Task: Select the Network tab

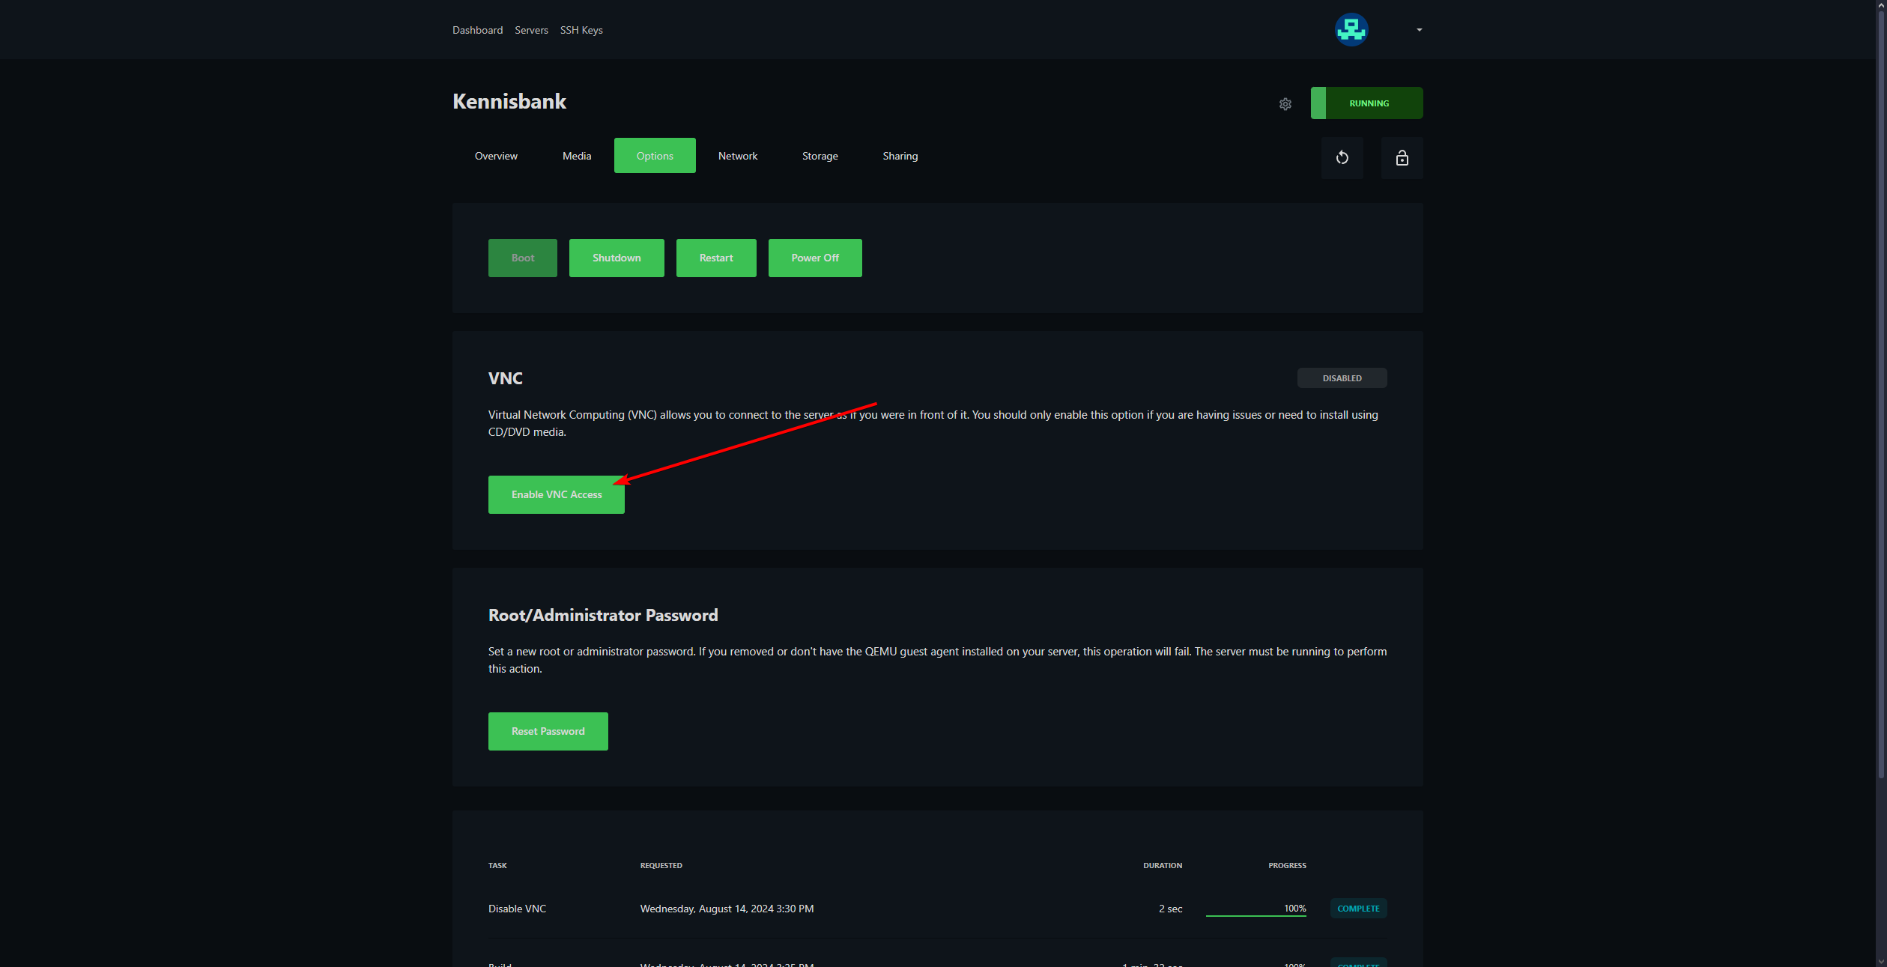Action: click(x=737, y=156)
